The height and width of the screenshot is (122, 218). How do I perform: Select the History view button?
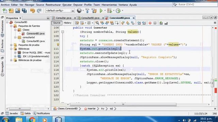[x=67, y=23]
